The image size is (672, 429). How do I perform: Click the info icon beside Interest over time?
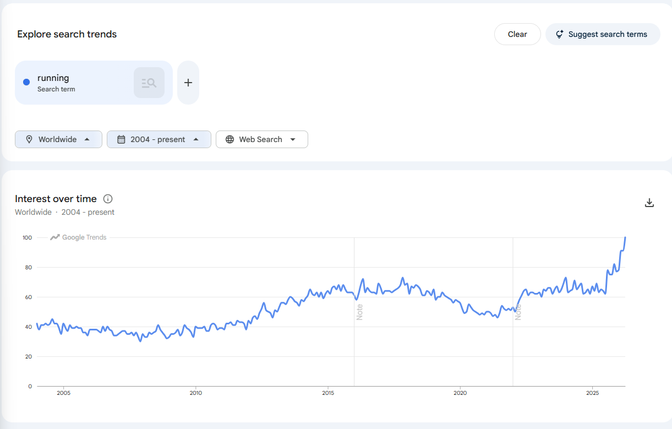(108, 199)
